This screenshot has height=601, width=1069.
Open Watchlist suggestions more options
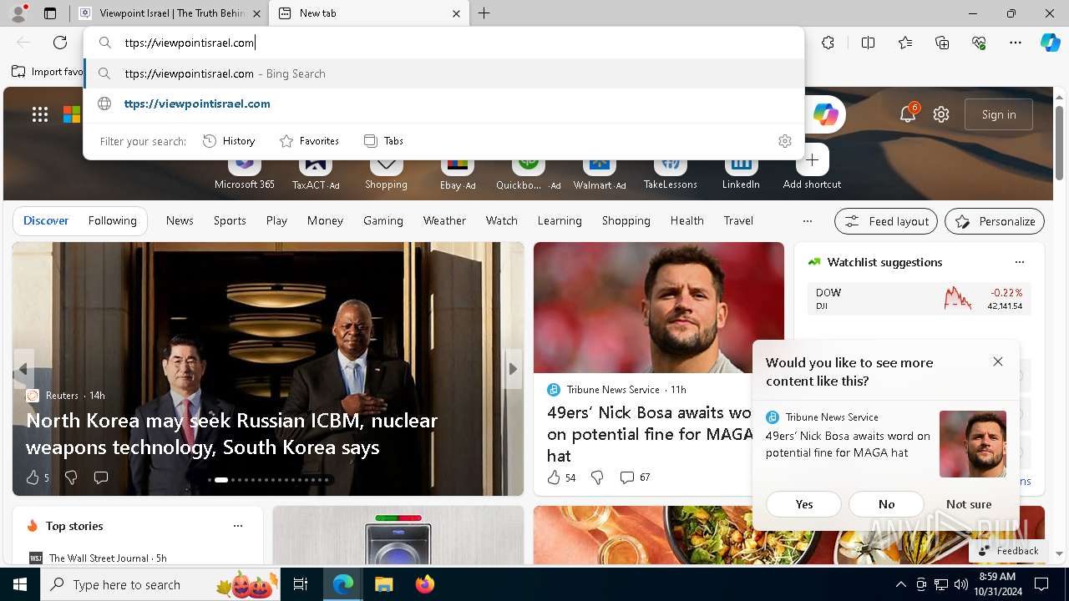pos(1019,262)
